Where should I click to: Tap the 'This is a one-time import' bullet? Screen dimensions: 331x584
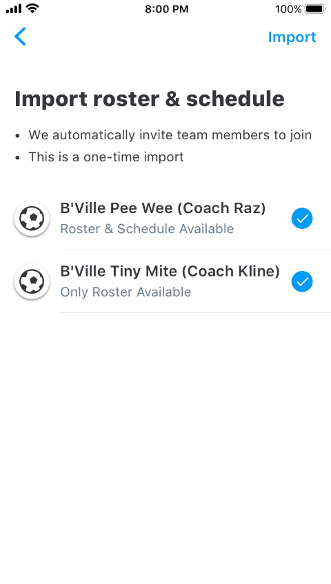coord(106,157)
